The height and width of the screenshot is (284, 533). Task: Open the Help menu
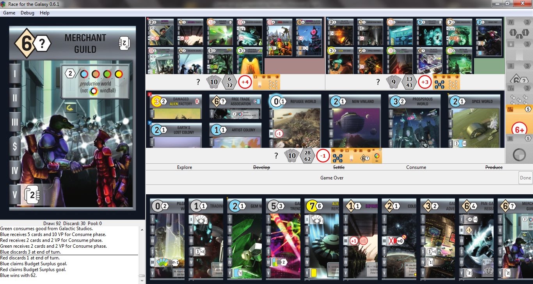(x=45, y=13)
